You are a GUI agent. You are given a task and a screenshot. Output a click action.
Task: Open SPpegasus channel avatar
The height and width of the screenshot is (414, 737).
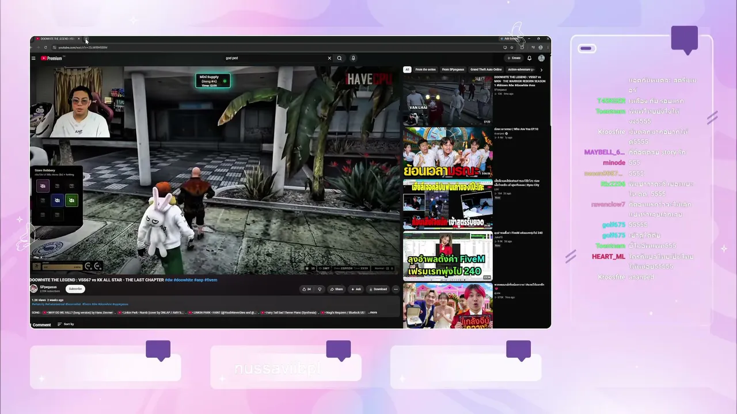33,289
